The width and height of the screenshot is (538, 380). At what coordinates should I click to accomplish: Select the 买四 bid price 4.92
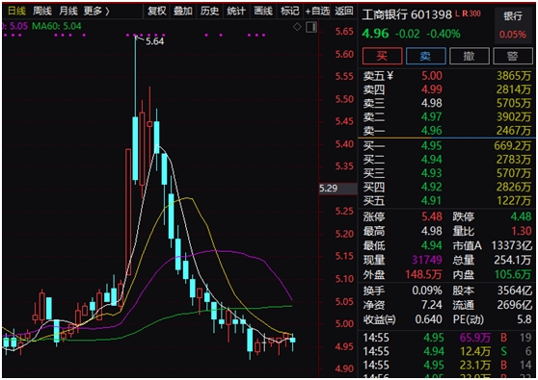(432, 187)
